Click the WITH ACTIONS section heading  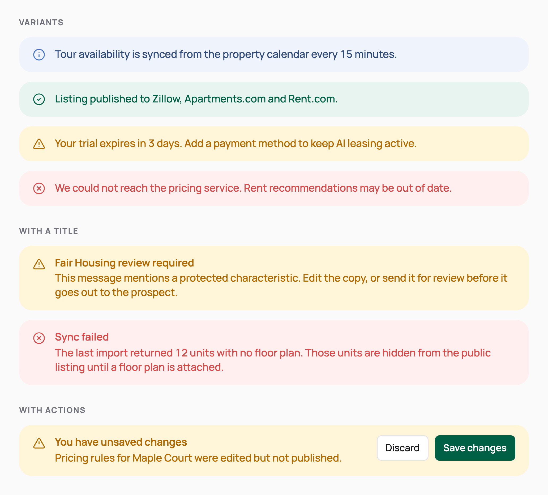click(x=52, y=410)
